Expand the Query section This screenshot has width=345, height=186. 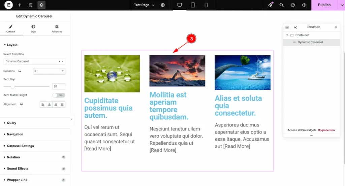(x=11, y=123)
